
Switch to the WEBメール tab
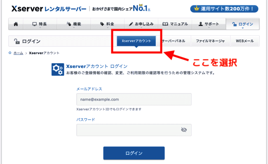244,41
